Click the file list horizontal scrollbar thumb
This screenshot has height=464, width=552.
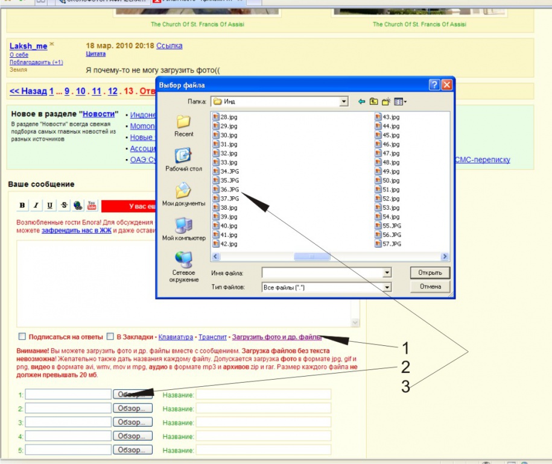coord(312,256)
